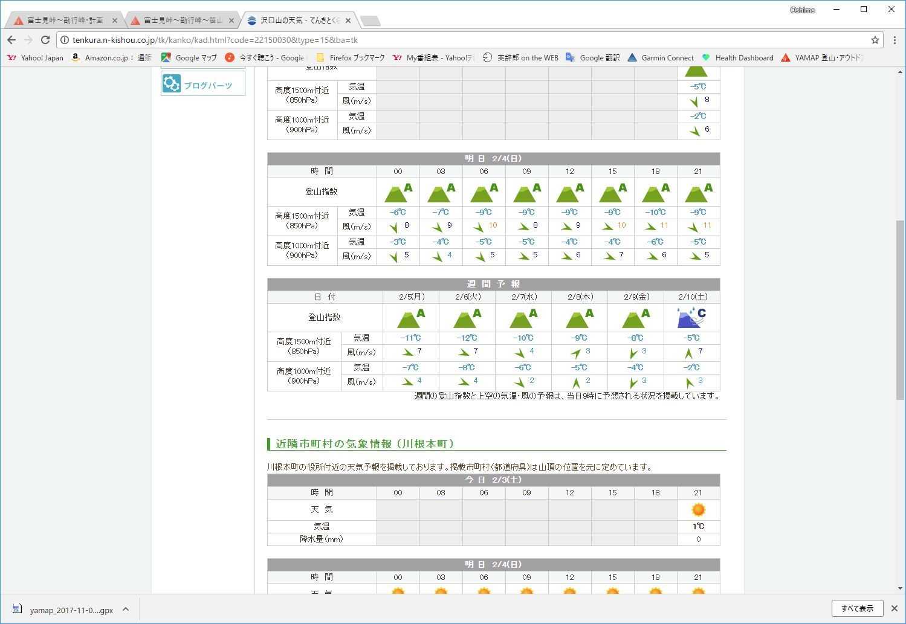Click the browser reload button
Screen dimensions: 906x624
coord(45,40)
